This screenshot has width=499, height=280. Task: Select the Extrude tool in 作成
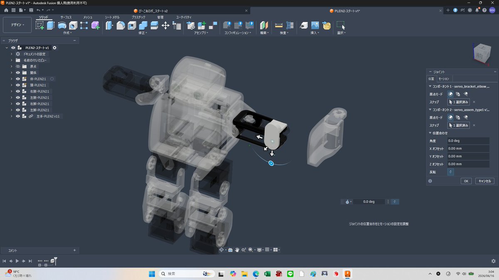(x=51, y=25)
